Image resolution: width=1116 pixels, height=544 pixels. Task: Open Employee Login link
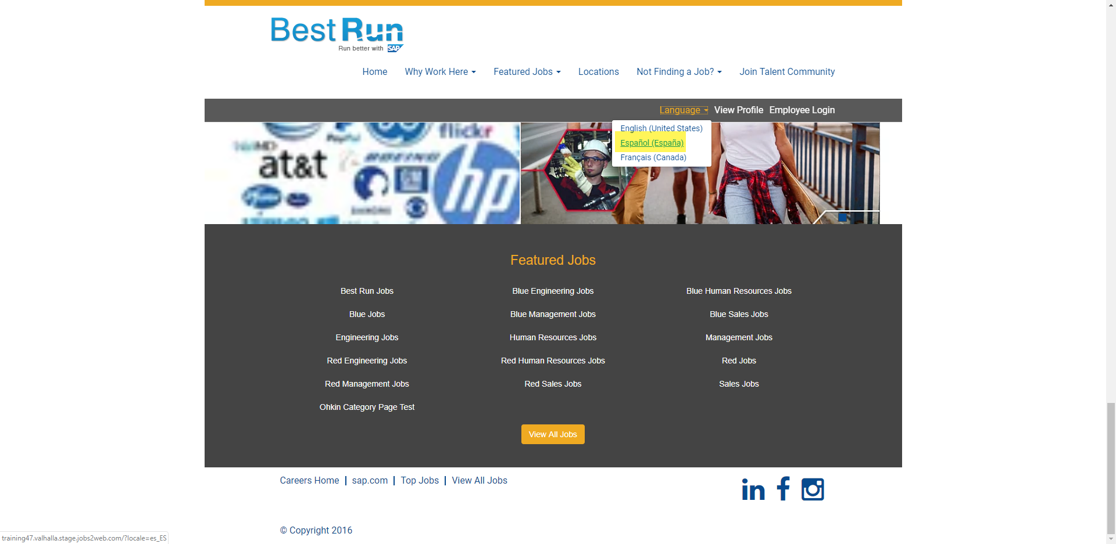[802, 110]
